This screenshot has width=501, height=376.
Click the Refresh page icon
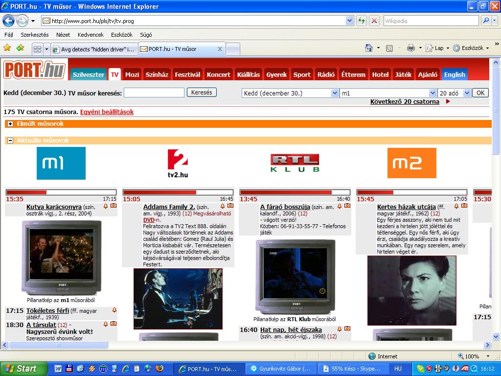pyautogui.click(x=362, y=21)
